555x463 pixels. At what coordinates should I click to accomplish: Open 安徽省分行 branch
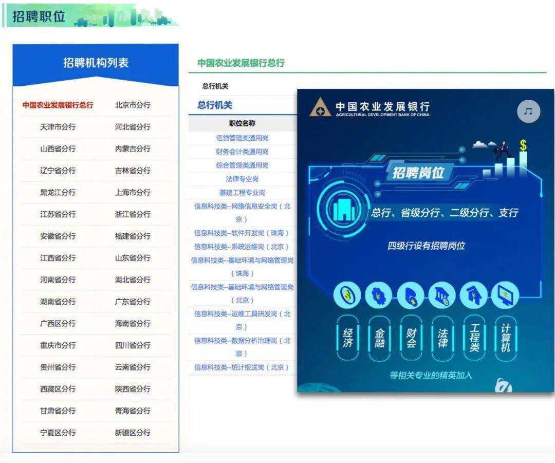[58, 236]
